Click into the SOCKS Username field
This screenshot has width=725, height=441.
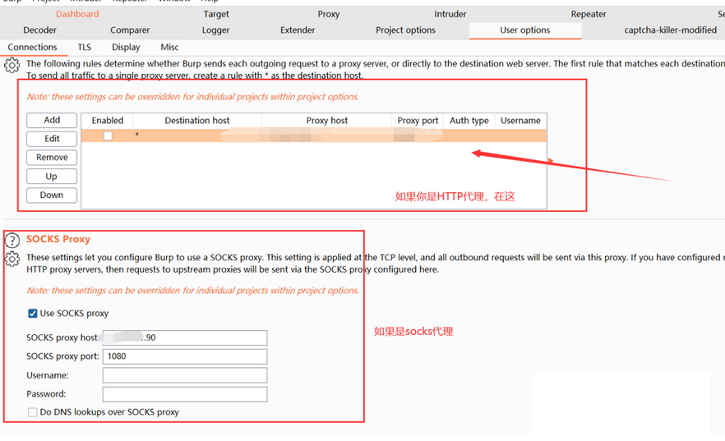pos(185,375)
